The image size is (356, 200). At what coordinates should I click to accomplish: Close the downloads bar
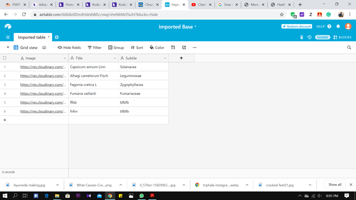point(351,185)
